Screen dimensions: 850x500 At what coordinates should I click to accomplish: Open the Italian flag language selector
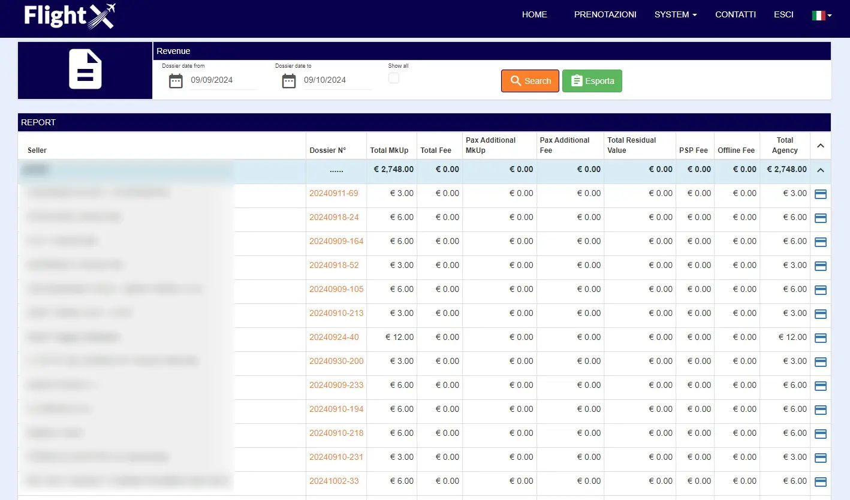point(821,16)
